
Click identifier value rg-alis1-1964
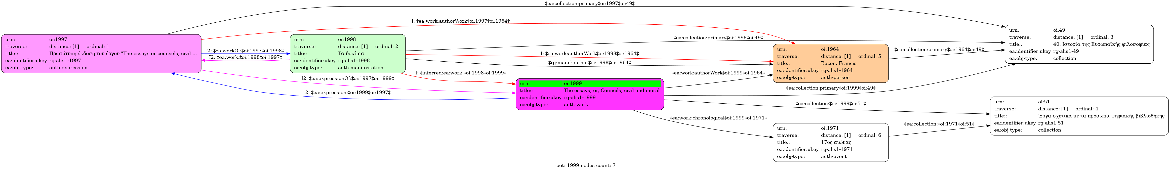click(837, 70)
